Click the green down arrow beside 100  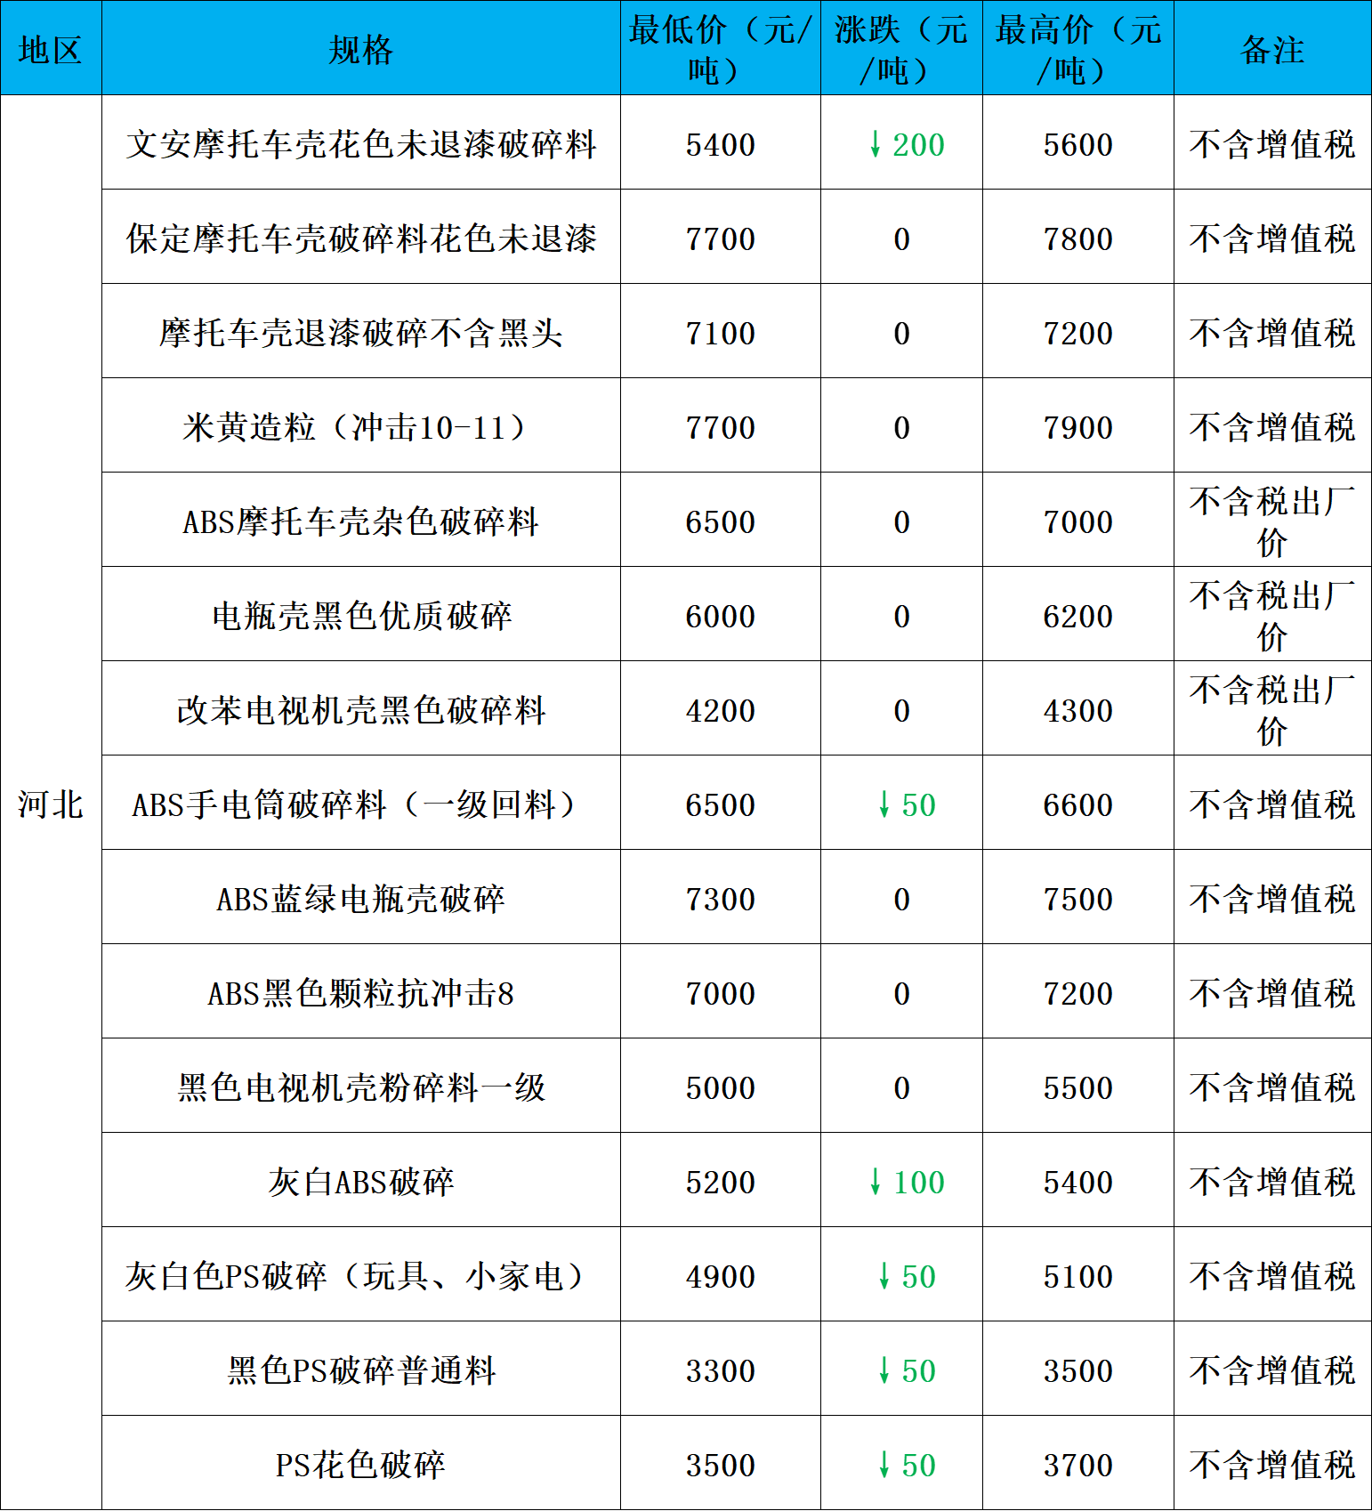point(876,1182)
